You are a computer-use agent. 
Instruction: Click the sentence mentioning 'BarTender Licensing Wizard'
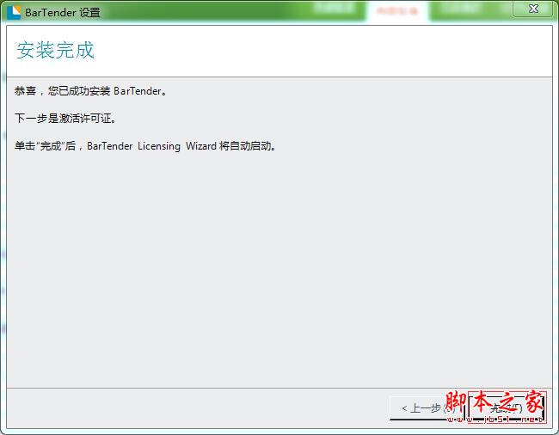tap(145, 146)
